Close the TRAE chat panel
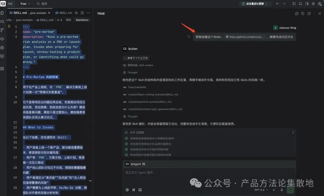The image size is (324, 196). tap(320, 14)
